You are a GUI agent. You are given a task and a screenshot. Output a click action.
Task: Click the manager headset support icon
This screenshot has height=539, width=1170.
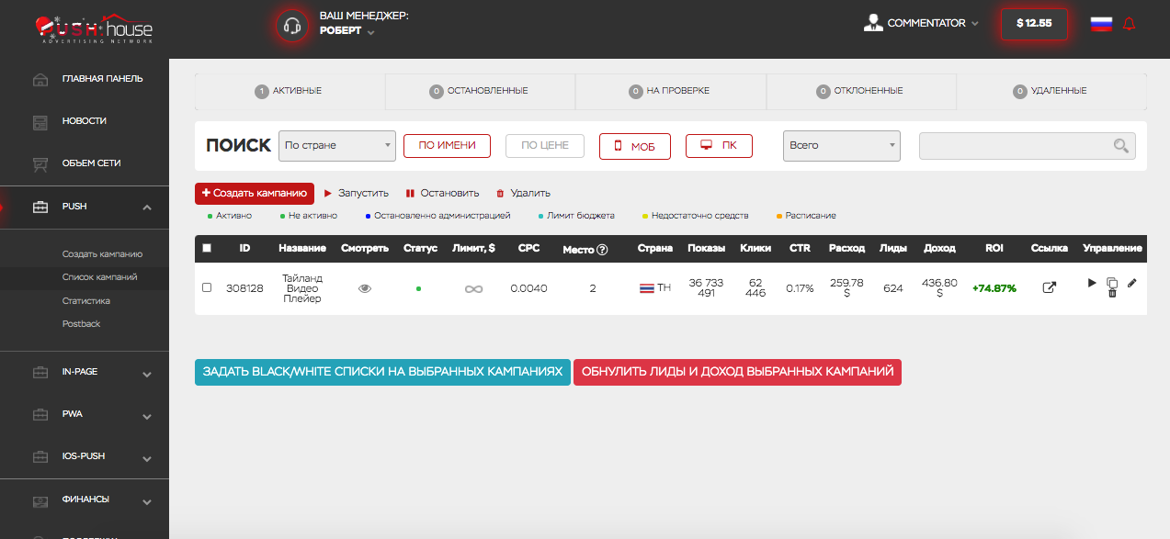292,26
